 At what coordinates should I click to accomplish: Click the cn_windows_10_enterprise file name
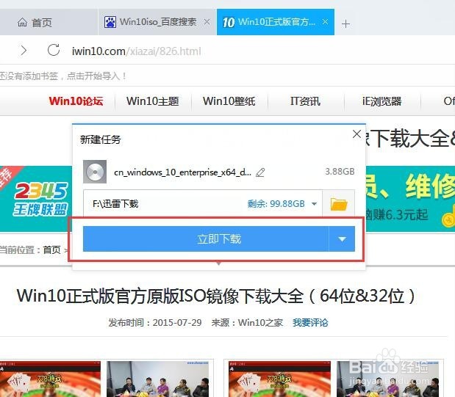click(x=182, y=172)
